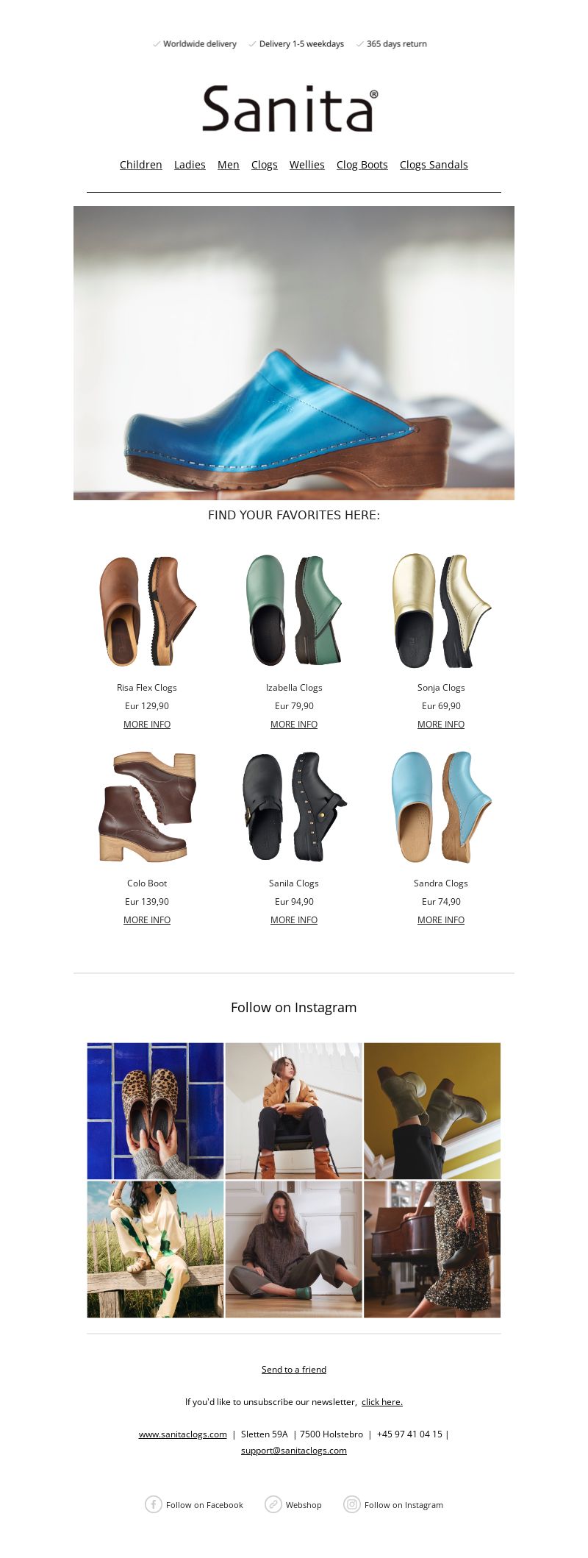Screen dimensions: 588x1558
Task: Open the leopard clogs Instagram photo
Action: (155, 1111)
